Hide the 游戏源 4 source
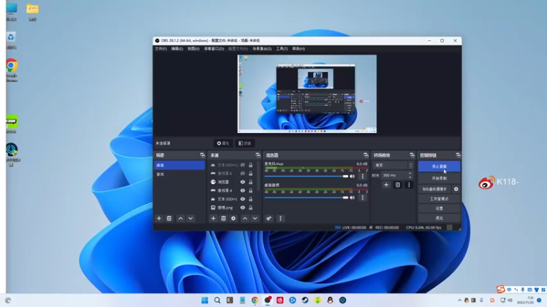The width and height of the screenshot is (547, 307). [x=243, y=190]
